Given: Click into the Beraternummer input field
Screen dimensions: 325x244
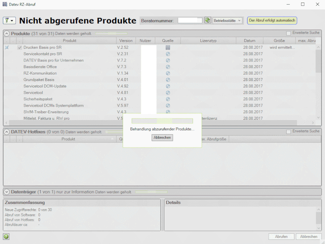Looking at the screenshot, I should [190, 20].
